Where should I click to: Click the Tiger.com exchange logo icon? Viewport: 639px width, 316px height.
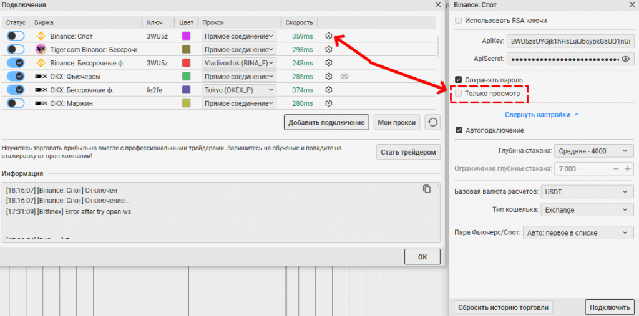41,49
